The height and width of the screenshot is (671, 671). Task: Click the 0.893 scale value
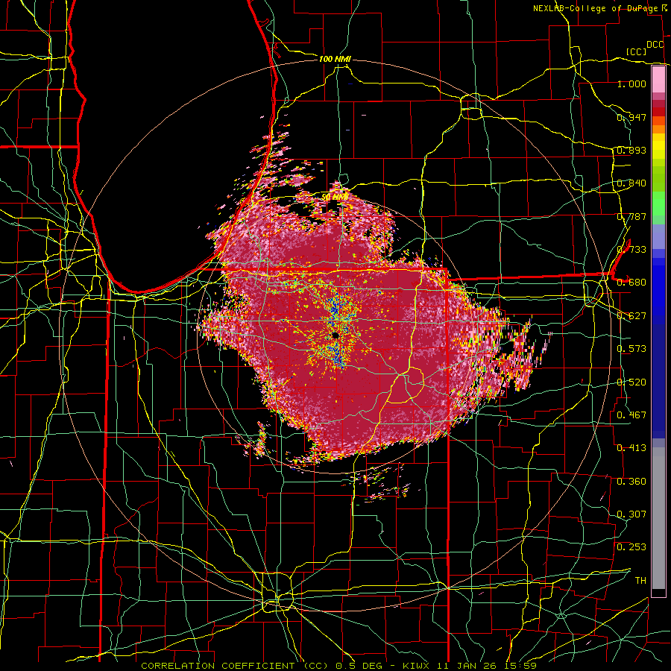pos(631,150)
